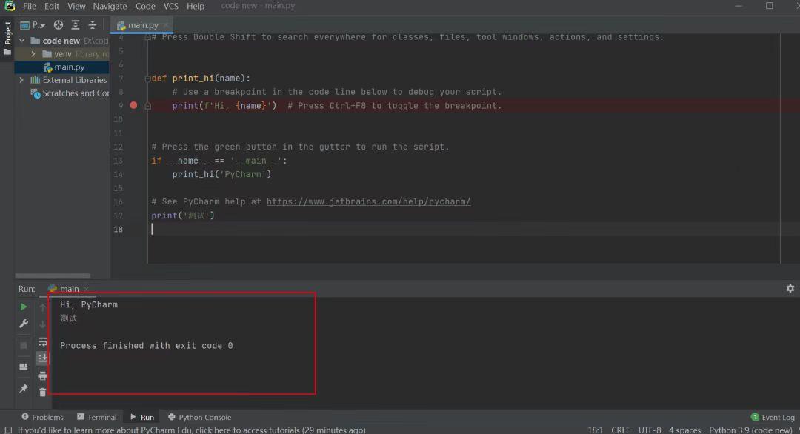
Task: Rerun main with the green play icon
Action: (24, 307)
